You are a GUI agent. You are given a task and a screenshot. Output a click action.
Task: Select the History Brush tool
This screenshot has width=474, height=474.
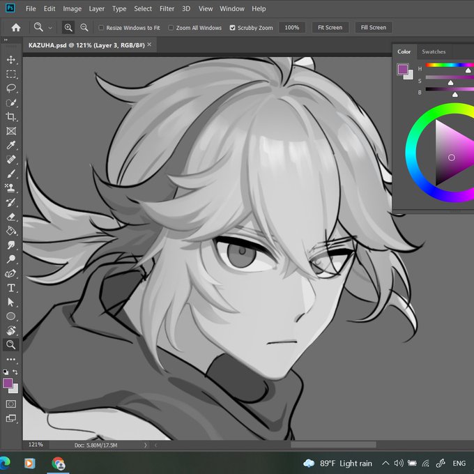coord(11,202)
